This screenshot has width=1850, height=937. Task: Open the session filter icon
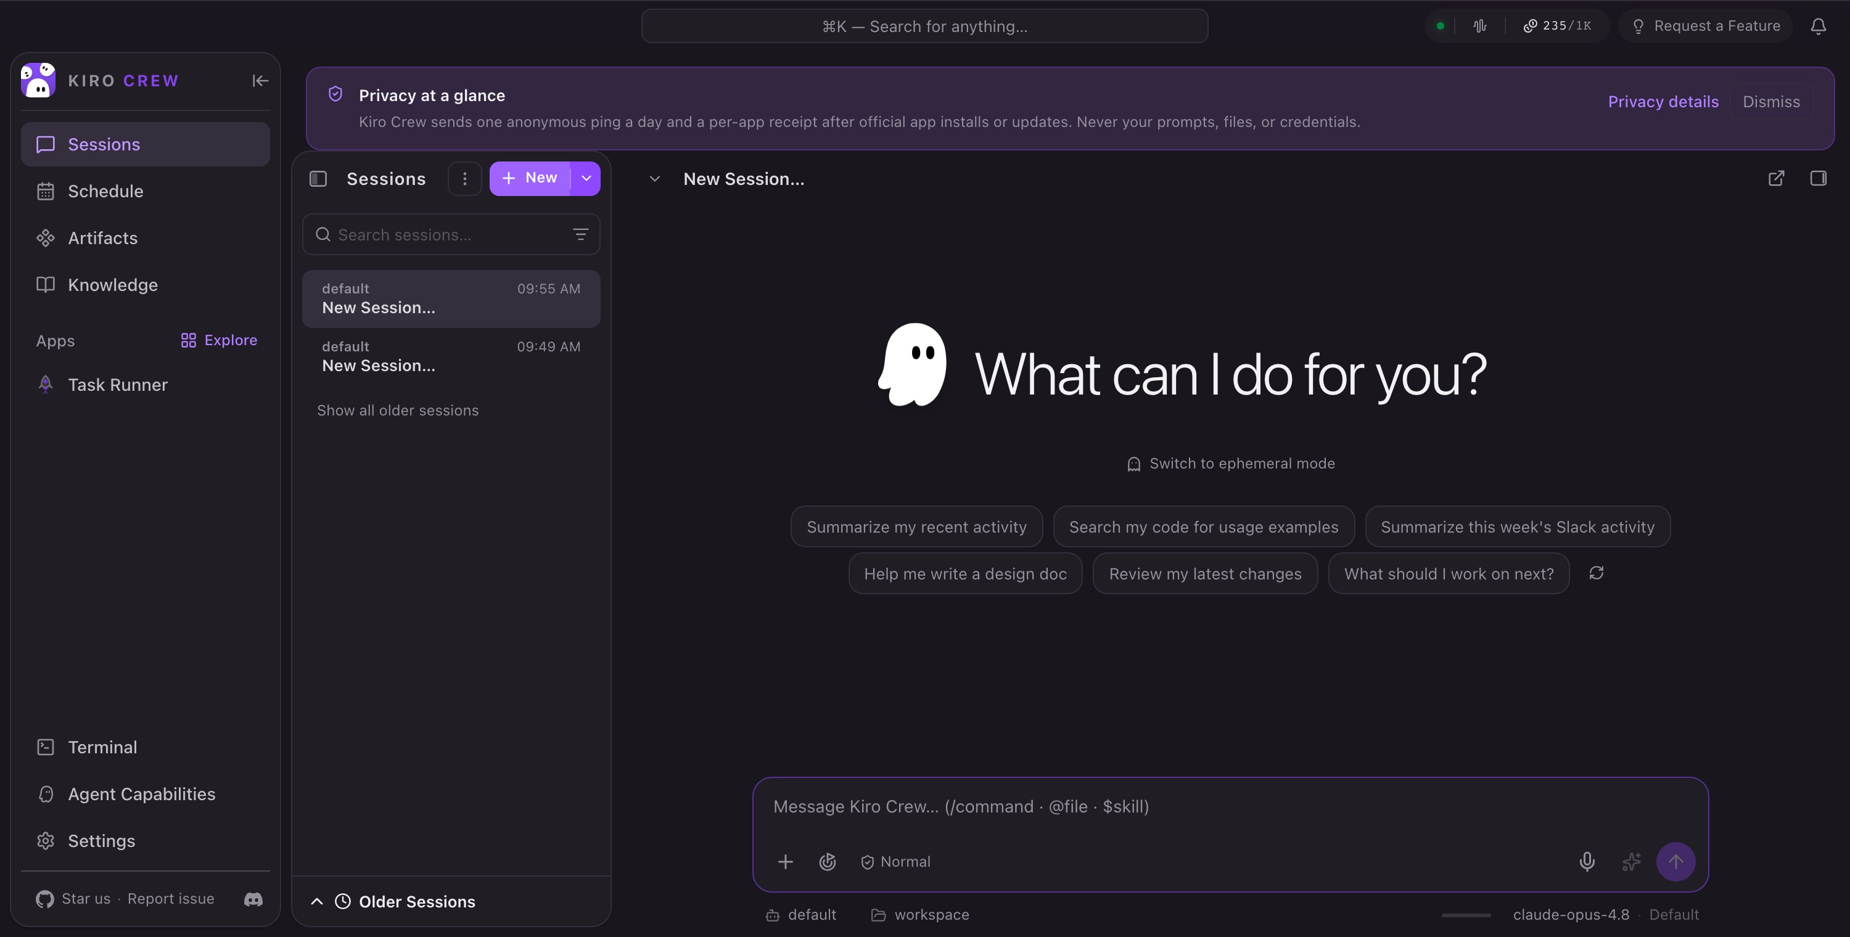click(x=580, y=234)
